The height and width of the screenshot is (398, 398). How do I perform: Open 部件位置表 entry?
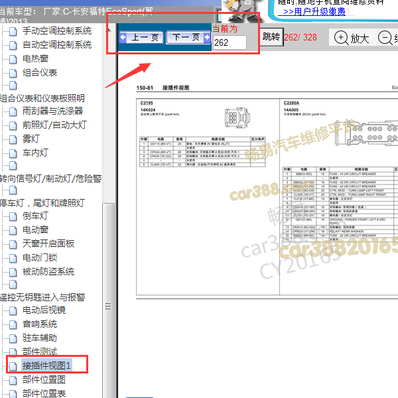point(44,393)
